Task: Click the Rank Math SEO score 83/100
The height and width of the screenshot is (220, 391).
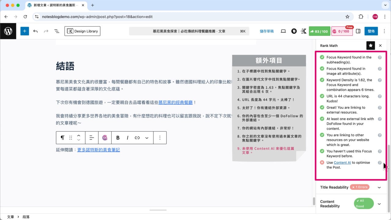Action: click(x=320, y=31)
